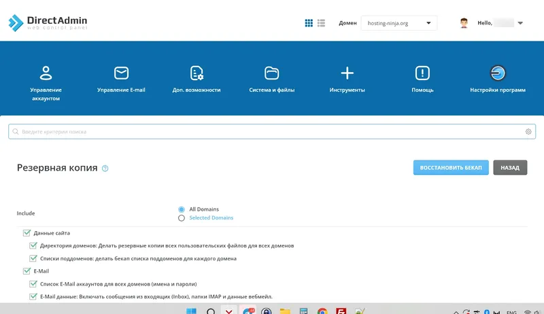Show hidden system tray icons
This screenshot has height=314, width=544.
(x=456, y=312)
